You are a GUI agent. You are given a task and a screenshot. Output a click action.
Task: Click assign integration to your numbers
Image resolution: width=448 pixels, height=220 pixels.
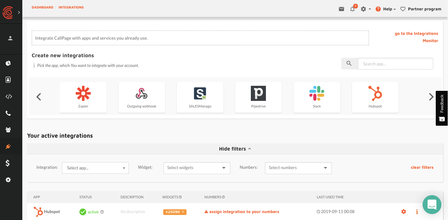(242, 212)
